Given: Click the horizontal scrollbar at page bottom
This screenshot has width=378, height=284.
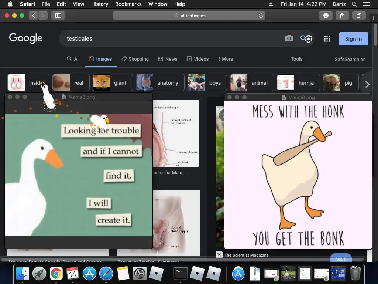Looking at the screenshot, I should pos(182,259).
